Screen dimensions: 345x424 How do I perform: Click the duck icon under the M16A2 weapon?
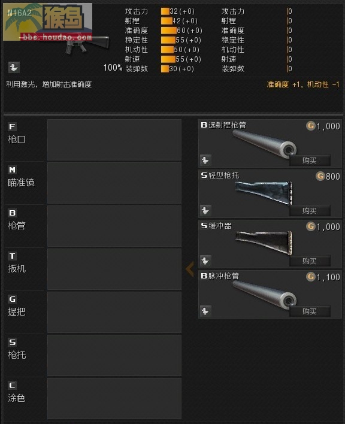click(14, 67)
